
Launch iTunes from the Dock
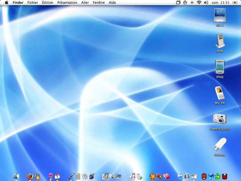(x=132, y=176)
